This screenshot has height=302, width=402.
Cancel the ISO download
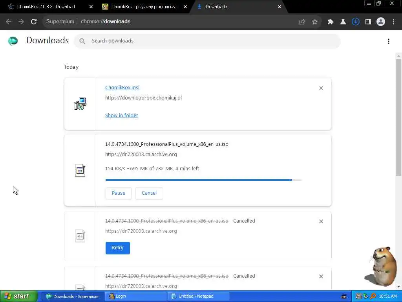(x=149, y=193)
